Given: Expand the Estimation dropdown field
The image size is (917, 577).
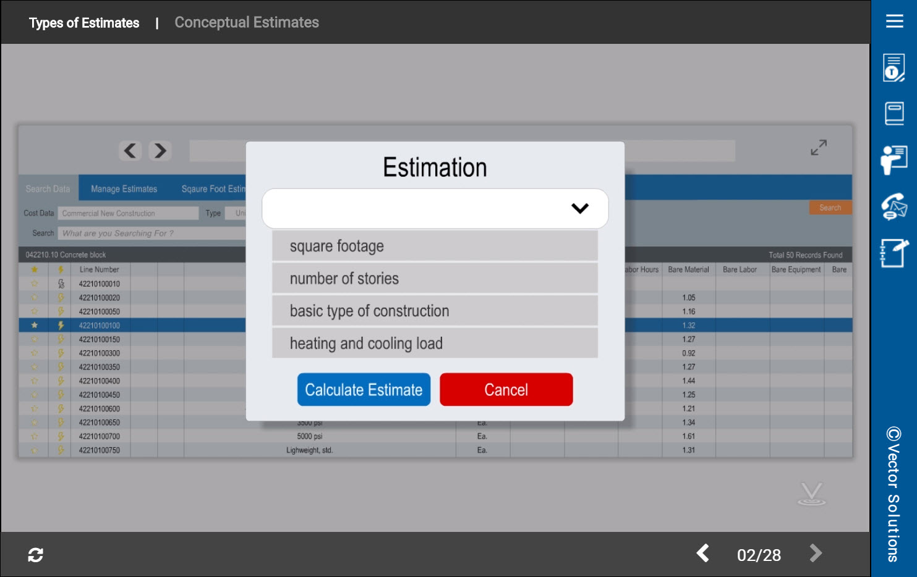Looking at the screenshot, I should point(435,208).
